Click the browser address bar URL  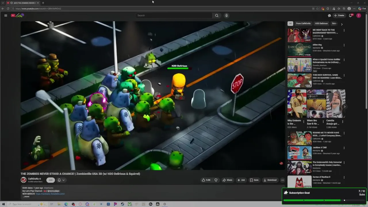38,9
